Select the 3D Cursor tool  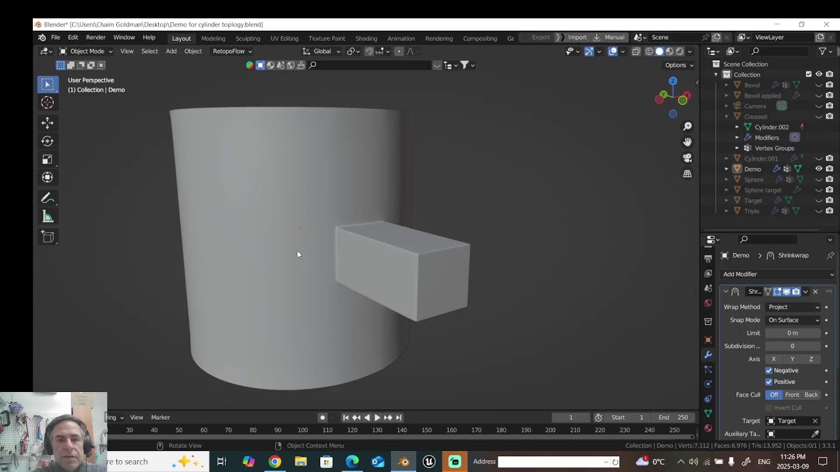47,102
